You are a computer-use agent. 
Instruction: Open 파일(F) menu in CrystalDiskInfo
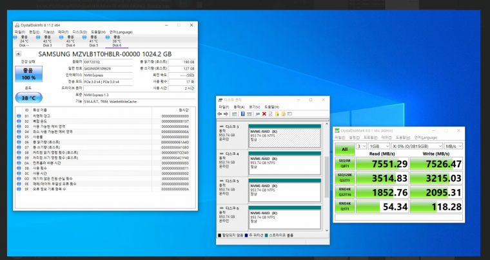coord(20,32)
